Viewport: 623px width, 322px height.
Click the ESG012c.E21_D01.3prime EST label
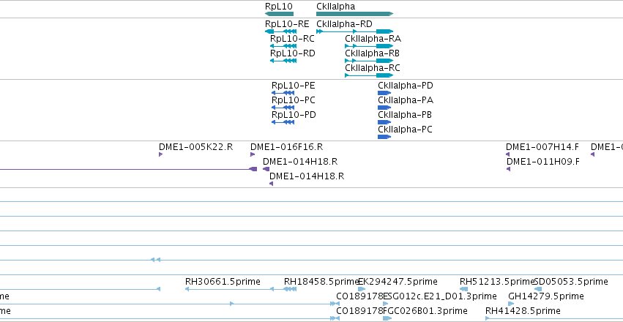point(440,296)
